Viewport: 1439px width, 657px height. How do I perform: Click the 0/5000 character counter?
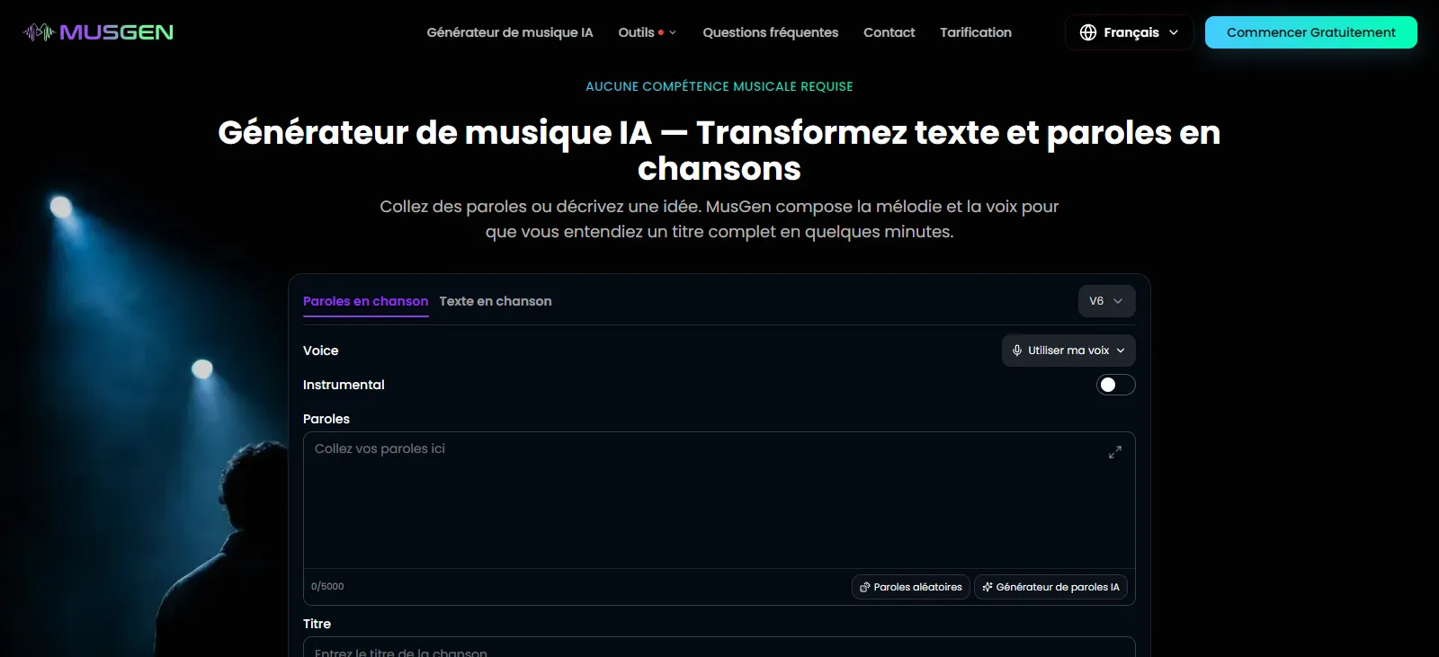pyautogui.click(x=327, y=587)
